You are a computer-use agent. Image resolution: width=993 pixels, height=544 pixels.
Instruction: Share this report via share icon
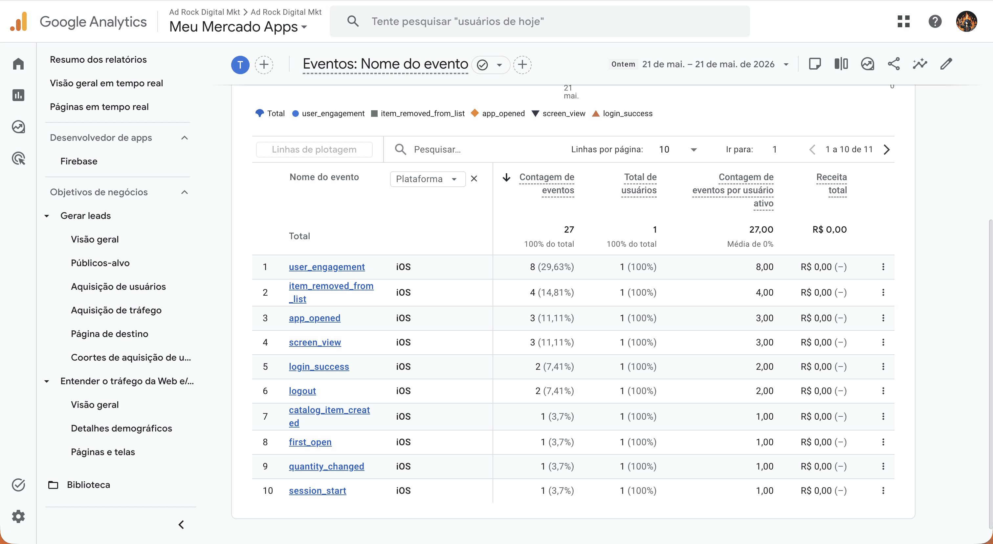pyautogui.click(x=894, y=64)
